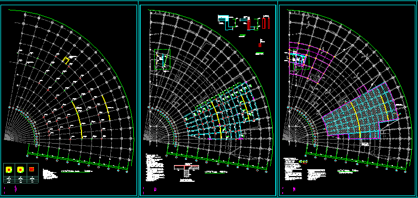Viewport: 418px width, 198px height.
Task: Select the tall red double-rectangle detail, top of middle sheet
Action: [266, 23]
